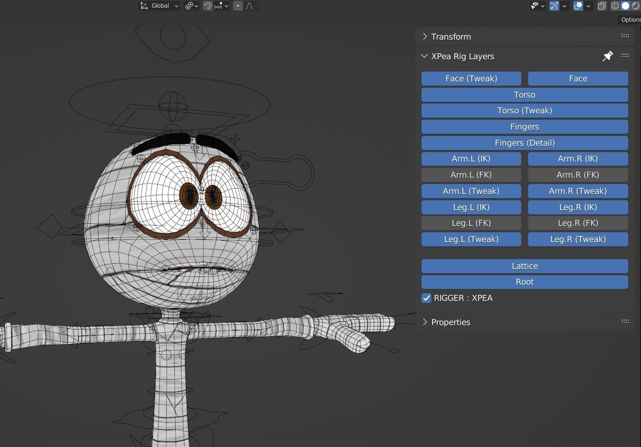The height and width of the screenshot is (447, 641).
Task: Click the Root rig layer button
Action: [x=525, y=282]
